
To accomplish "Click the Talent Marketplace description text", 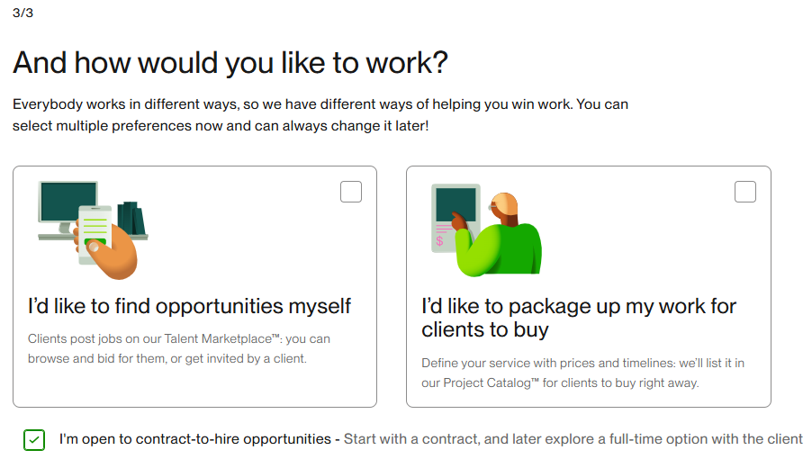I will click(x=179, y=349).
